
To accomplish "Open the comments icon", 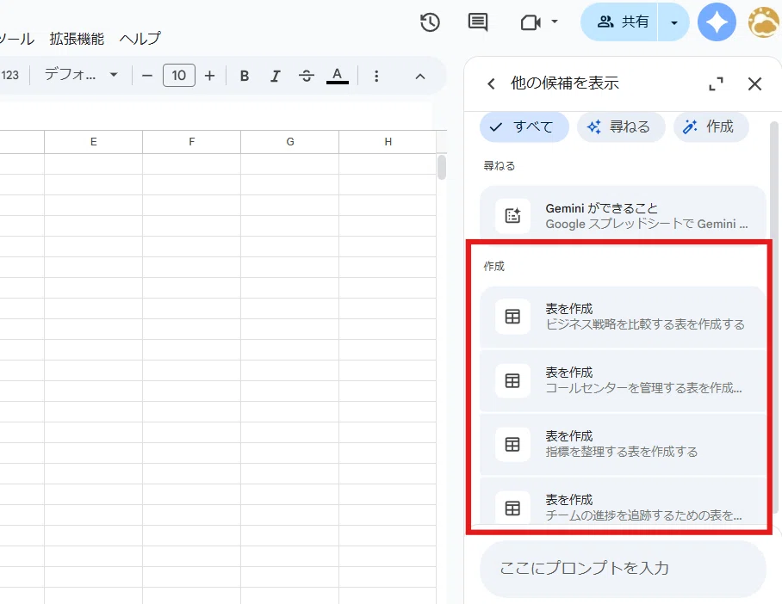I will click(478, 22).
